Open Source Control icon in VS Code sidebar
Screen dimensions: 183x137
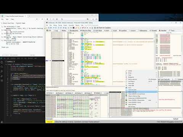(x=2, y=71)
